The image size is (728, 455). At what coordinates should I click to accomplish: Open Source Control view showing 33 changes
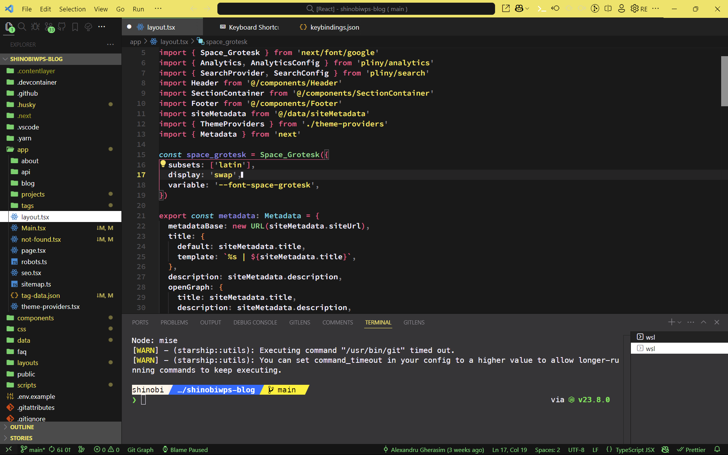[49, 27]
